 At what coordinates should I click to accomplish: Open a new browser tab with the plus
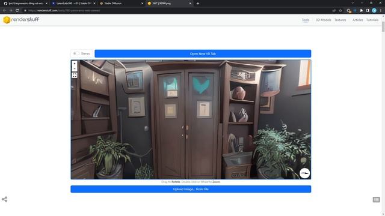click(x=198, y=4)
